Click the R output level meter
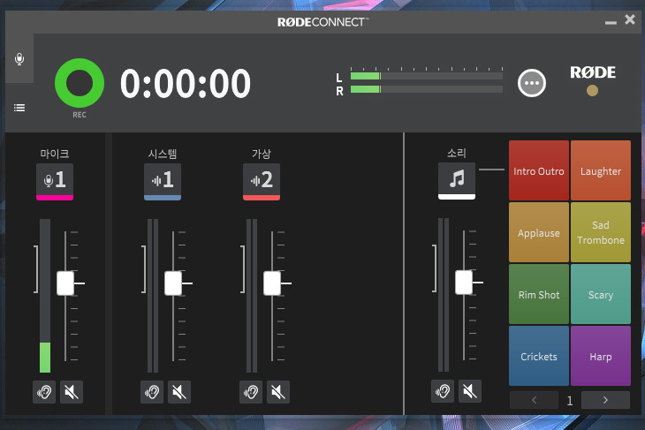Image resolution: width=645 pixels, height=430 pixels. 427,89
